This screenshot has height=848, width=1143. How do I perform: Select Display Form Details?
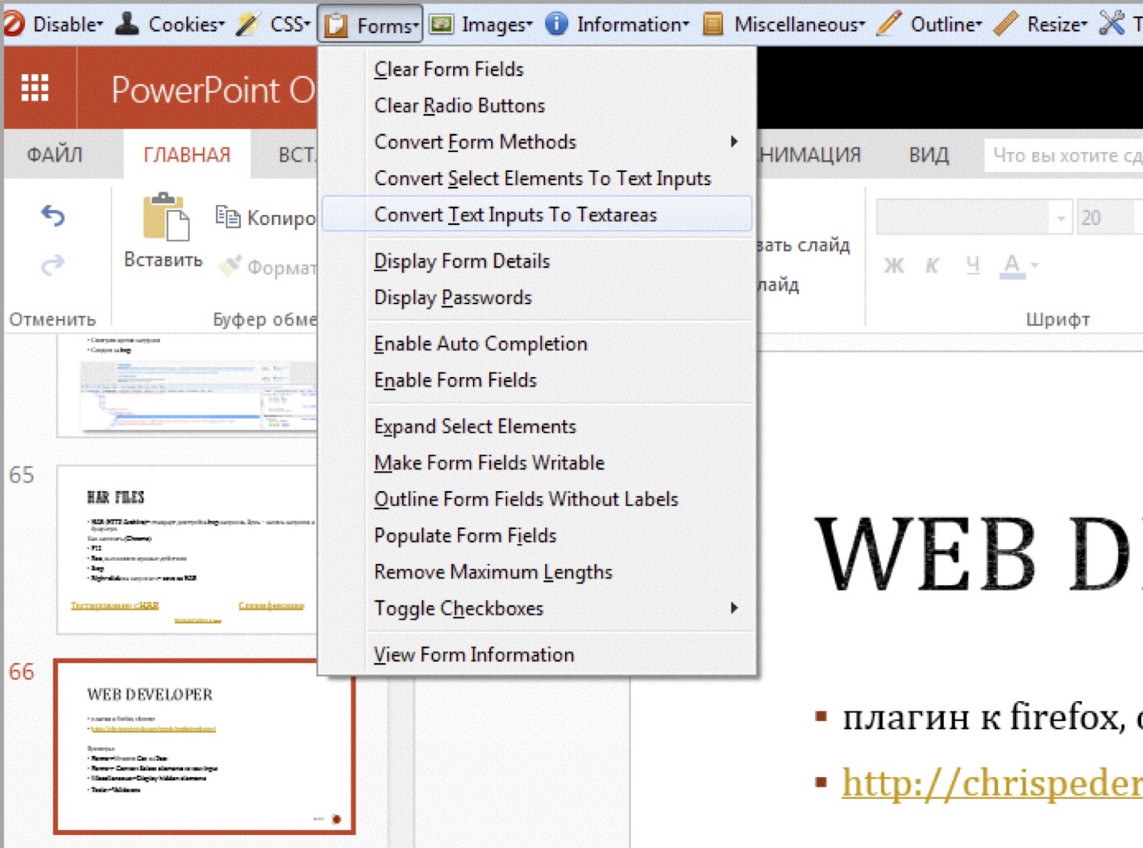coord(537,261)
